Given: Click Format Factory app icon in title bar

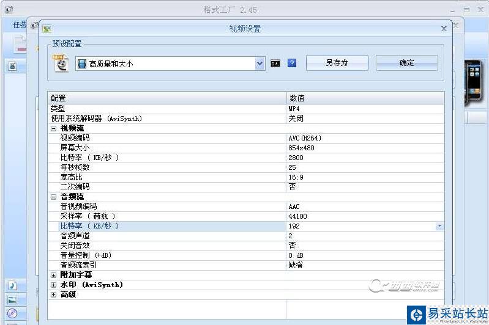Looking at the screenshot, I should 9,10.
